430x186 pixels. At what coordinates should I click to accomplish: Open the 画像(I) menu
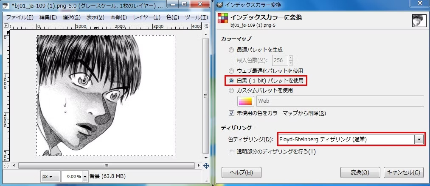tap(118, 17)
